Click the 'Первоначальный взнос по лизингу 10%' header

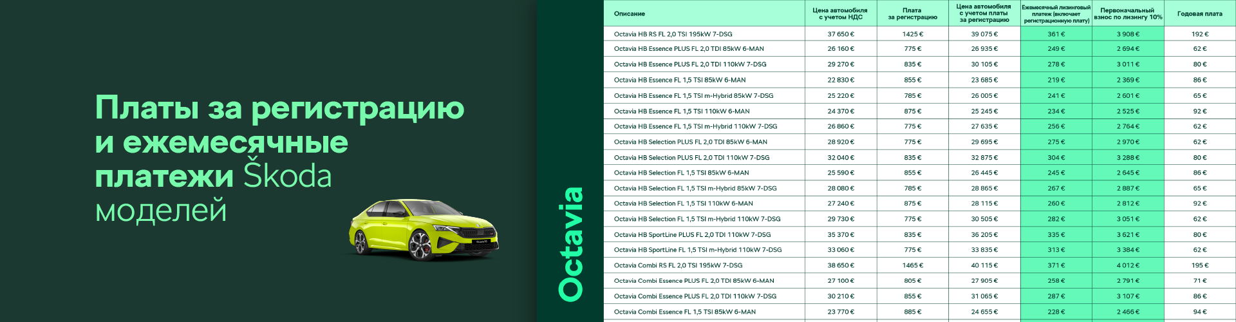click(x=1128, y=14)
